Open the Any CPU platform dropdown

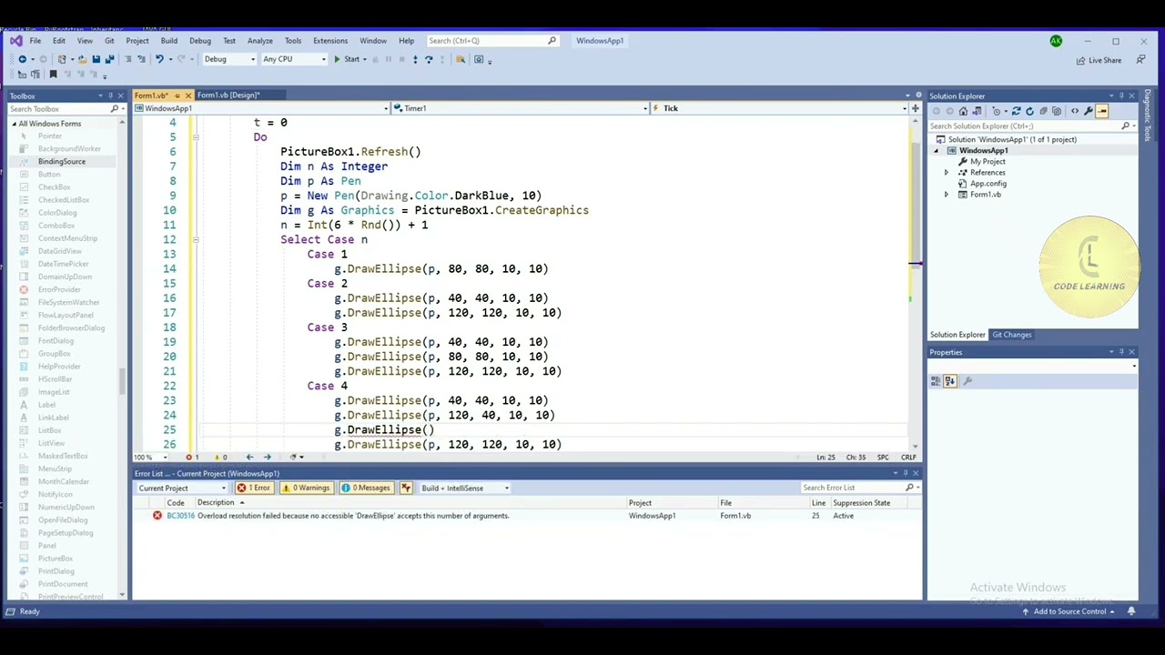point(293,59)
